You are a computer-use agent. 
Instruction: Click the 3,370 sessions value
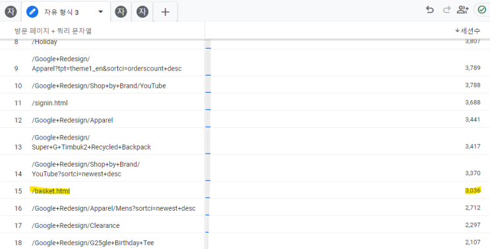coord(472,173)
